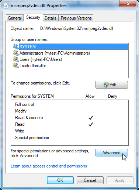Open Advanced permission settings
Screen dimensions: 139x190
click(112, 153)
